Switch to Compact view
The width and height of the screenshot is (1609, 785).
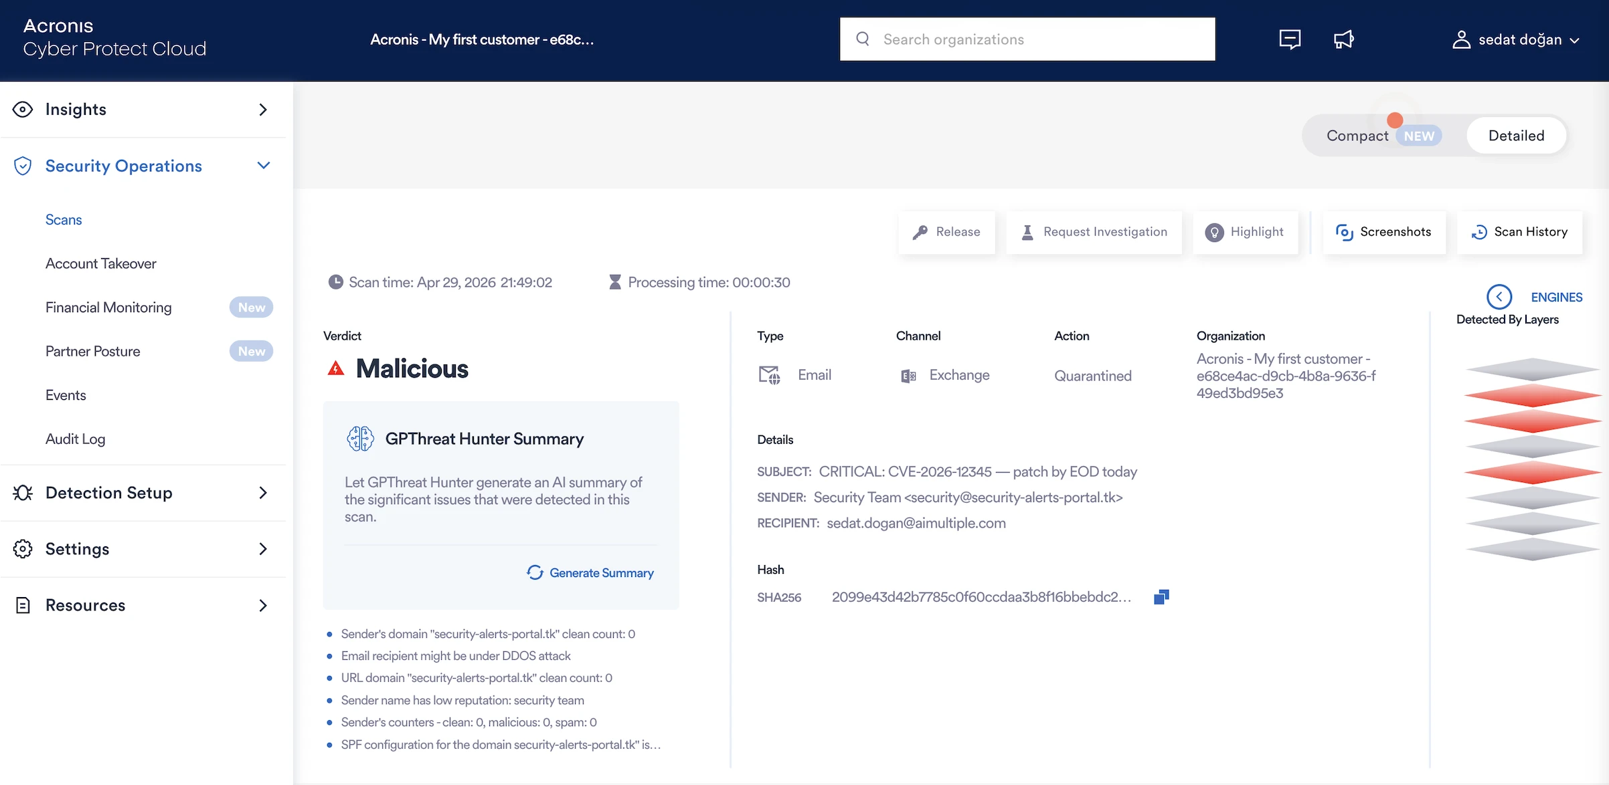pos(1357,136)
